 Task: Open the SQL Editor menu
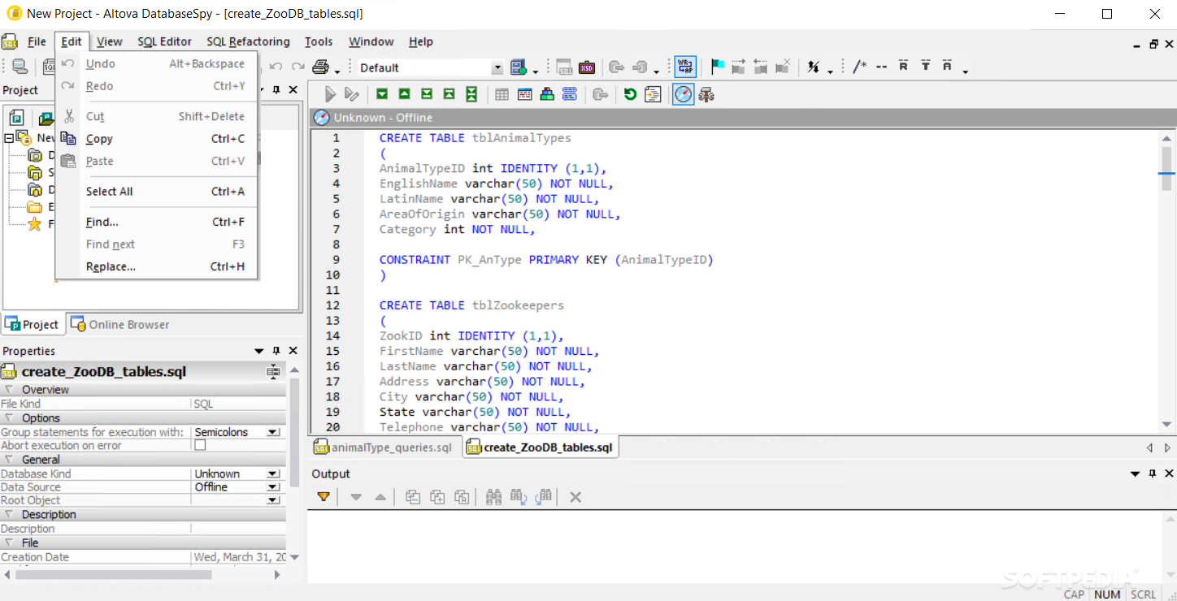click(164, 41)
